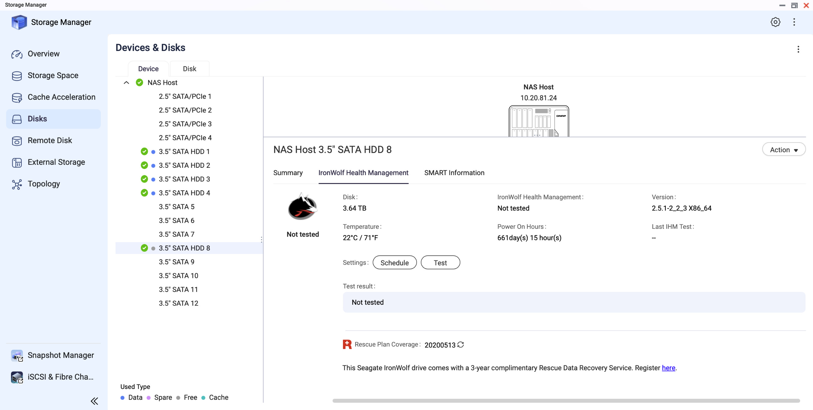
Task: Click the NAS Host IP 10.20.81.24
Action: pos(538,98)
